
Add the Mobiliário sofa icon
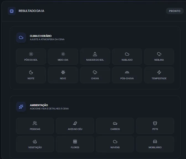point(155,142)
